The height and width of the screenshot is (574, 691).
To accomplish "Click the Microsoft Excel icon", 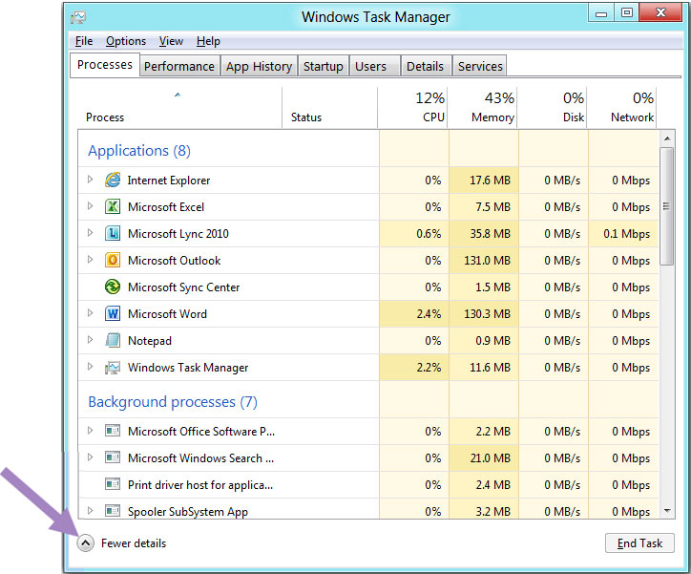I will click(113, 206).
